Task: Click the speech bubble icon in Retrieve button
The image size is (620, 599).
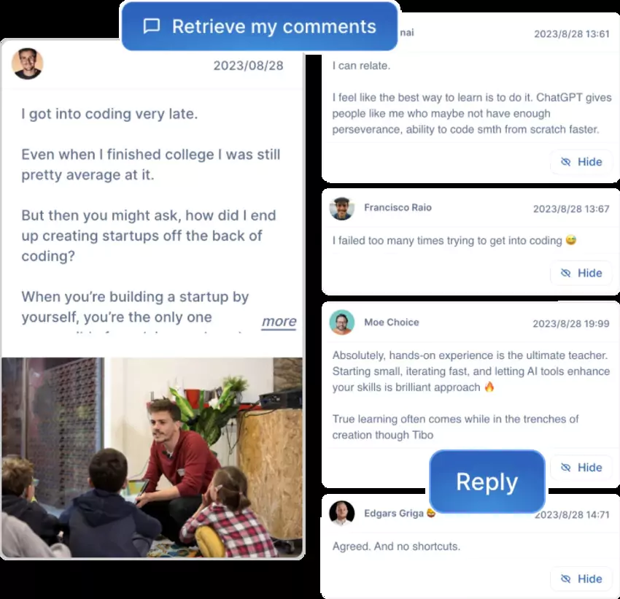Action: [152, 26]
